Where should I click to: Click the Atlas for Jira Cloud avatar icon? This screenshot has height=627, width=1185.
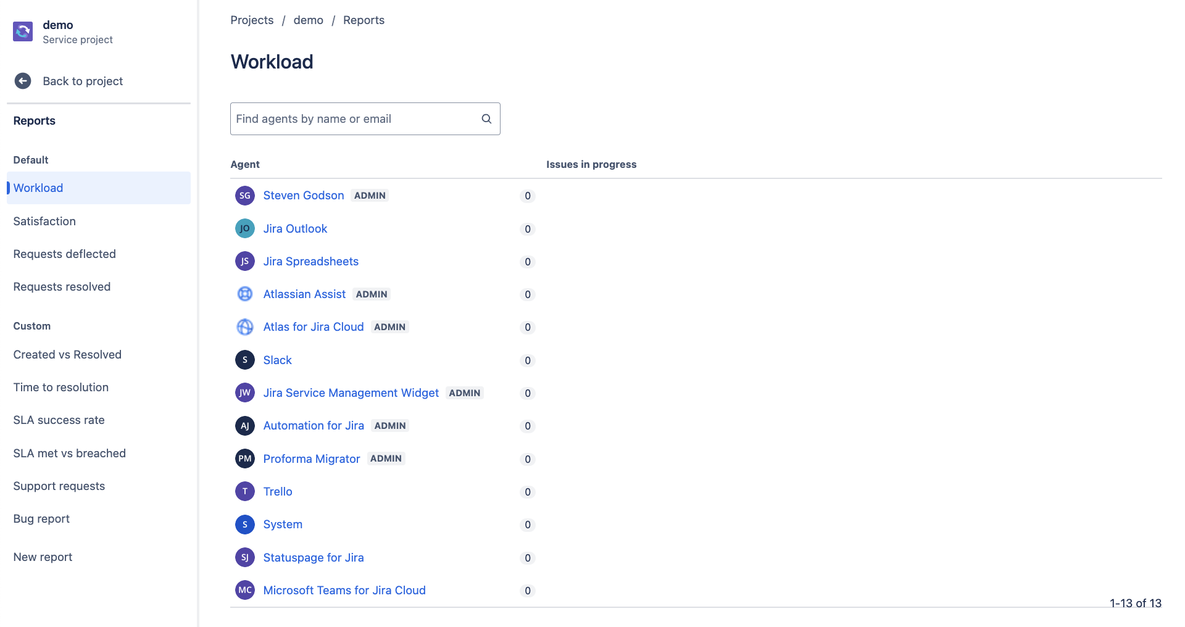[245, 327]
